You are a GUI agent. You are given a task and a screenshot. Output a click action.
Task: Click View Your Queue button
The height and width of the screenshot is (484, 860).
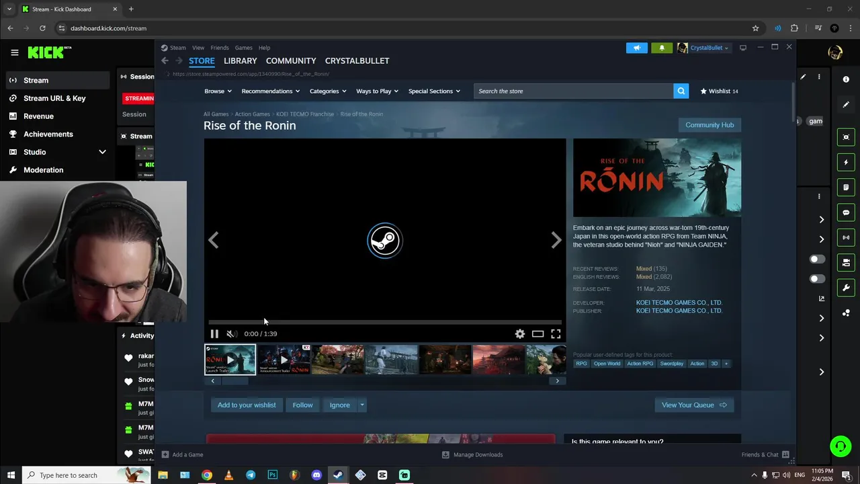point(694,405)
